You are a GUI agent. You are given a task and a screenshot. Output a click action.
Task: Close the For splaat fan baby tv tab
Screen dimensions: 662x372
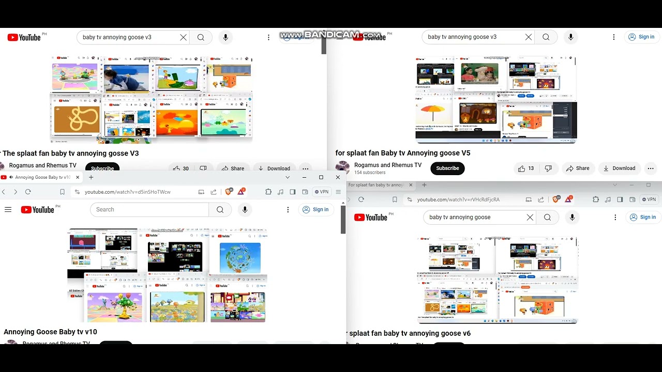tap(411, 185)
